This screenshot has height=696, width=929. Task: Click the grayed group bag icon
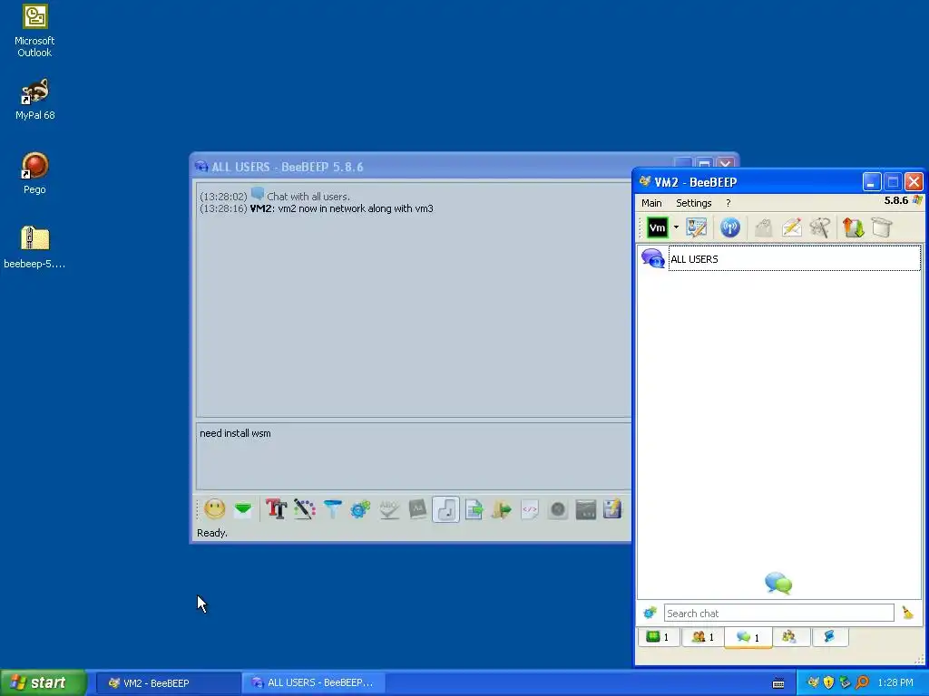(764, 227)
